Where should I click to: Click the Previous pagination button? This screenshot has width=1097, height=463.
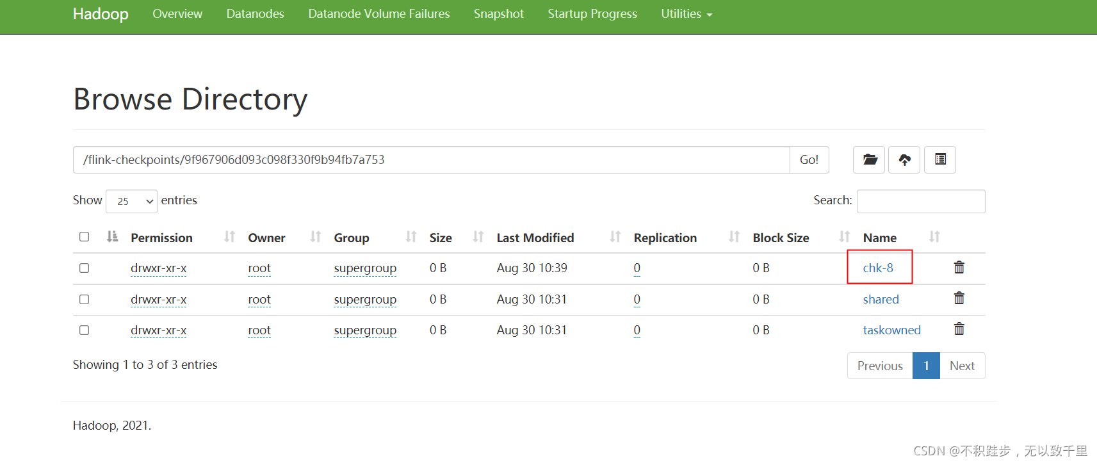[880, 366]
